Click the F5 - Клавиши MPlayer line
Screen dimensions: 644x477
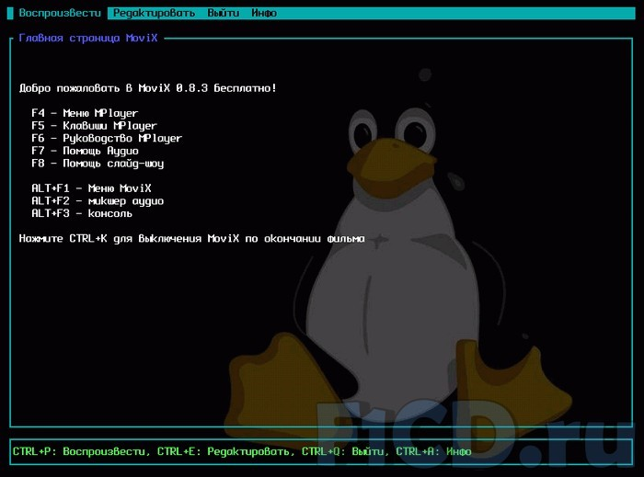tap(94, 126)
